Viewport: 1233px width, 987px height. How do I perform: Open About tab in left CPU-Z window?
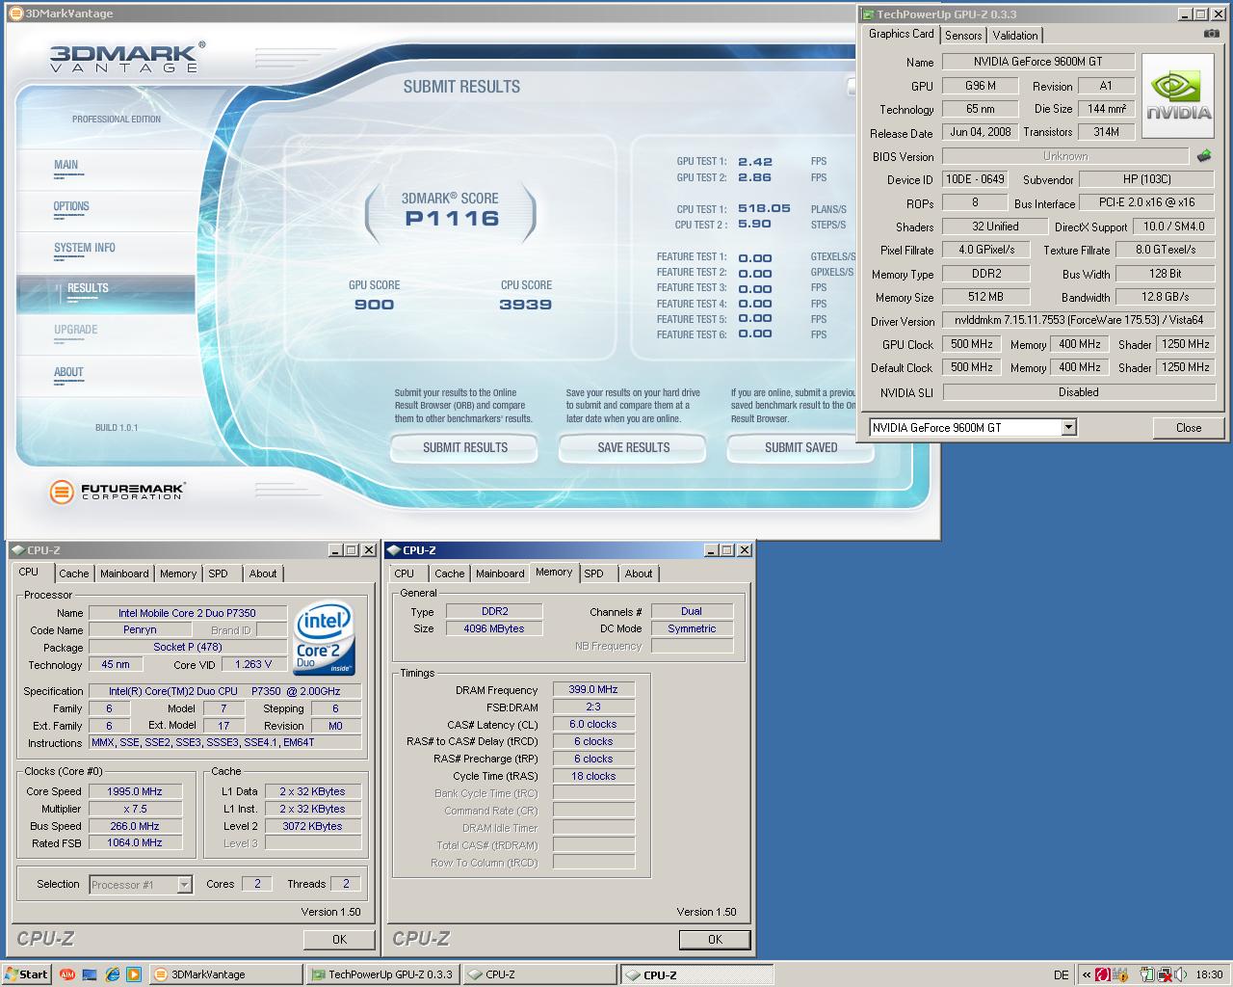263,574
